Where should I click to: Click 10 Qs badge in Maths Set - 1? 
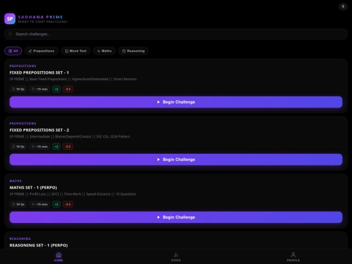pyautogui.click(x=18, y=204)
